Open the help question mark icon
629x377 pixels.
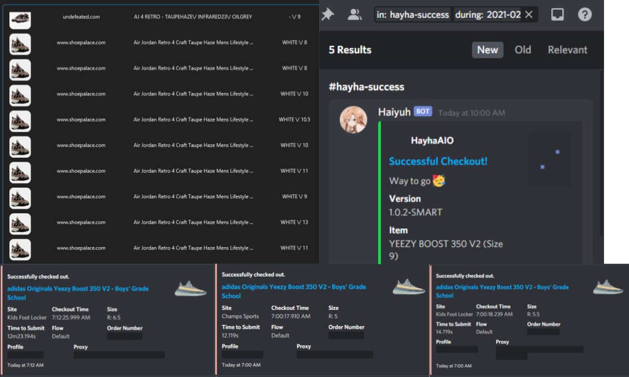[585, 14]
